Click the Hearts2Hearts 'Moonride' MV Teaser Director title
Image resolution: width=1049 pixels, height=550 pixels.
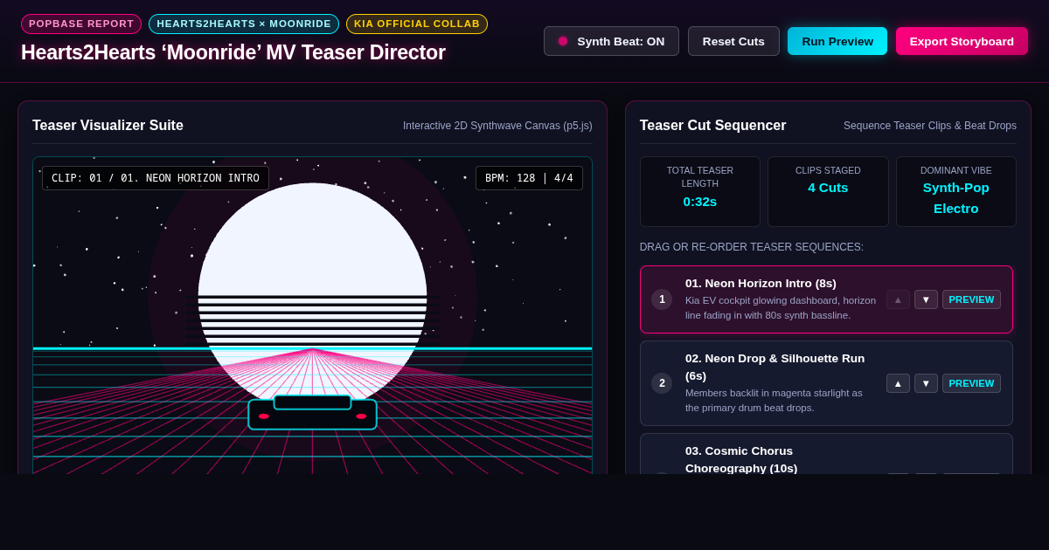(x=233, y=52)
